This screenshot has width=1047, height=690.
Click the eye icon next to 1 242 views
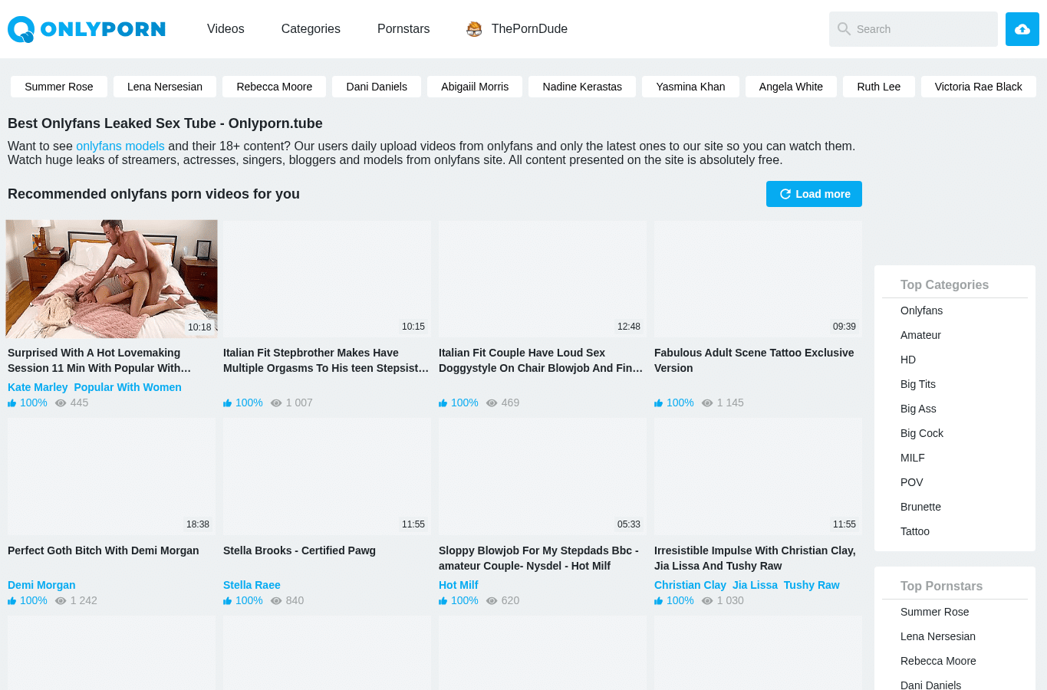[61, 601]
